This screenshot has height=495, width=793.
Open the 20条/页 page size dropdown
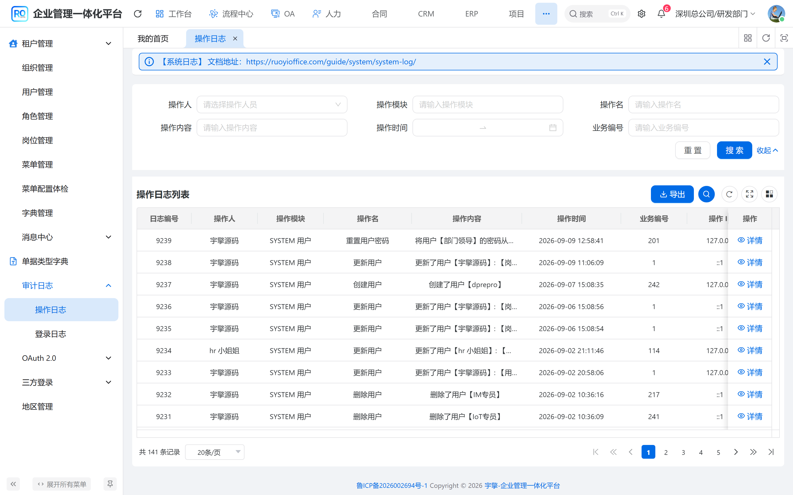pos(215,452)
